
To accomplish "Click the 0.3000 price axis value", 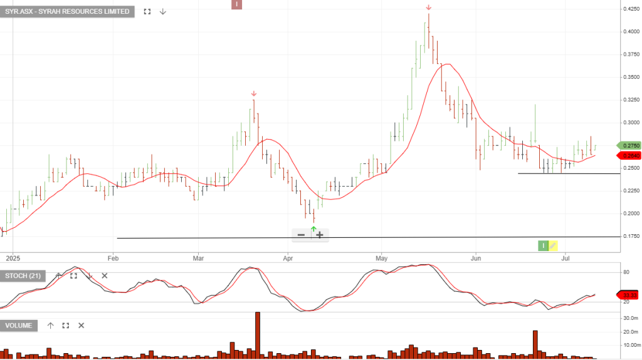I will tap(631, 122).
